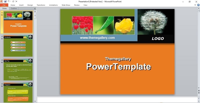
Task: Click the thumbnail pane scrollbar thumb
Action: click(35, 15)
